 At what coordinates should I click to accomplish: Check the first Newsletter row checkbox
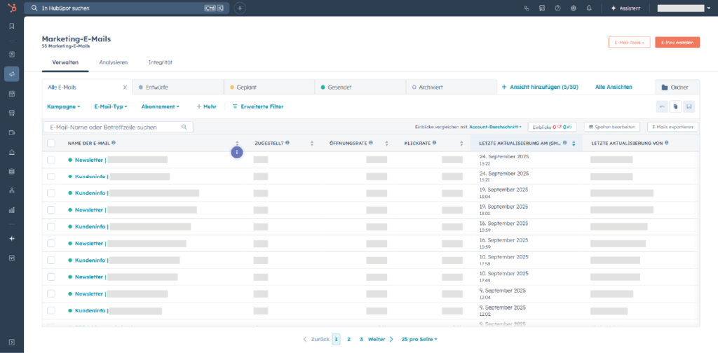point(50,160)
